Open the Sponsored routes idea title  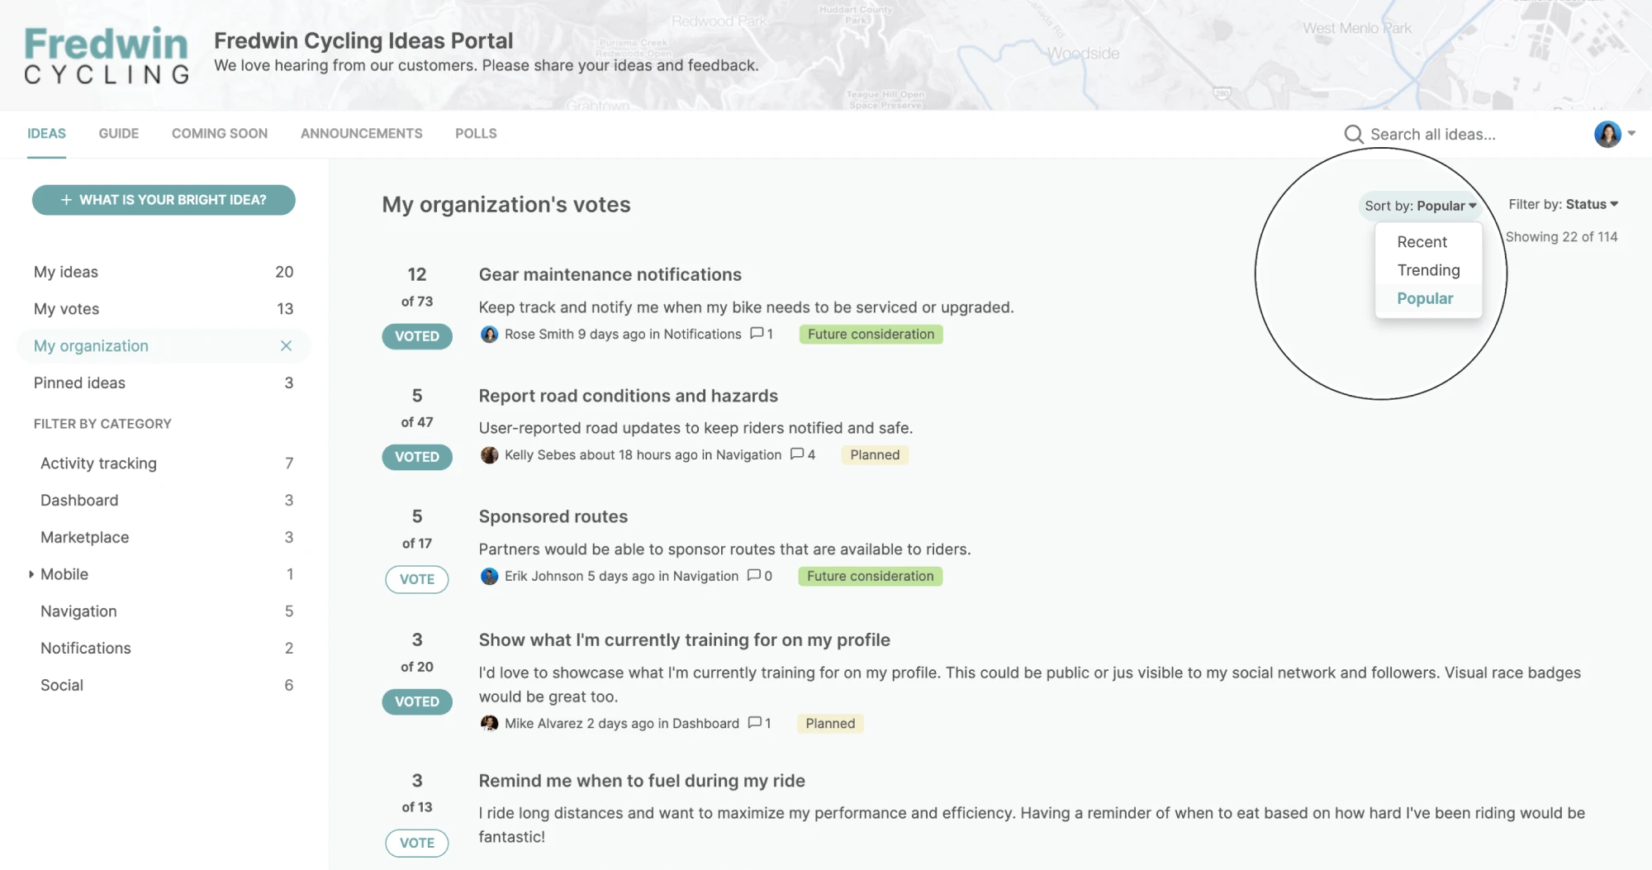click(x=553, y=516)
